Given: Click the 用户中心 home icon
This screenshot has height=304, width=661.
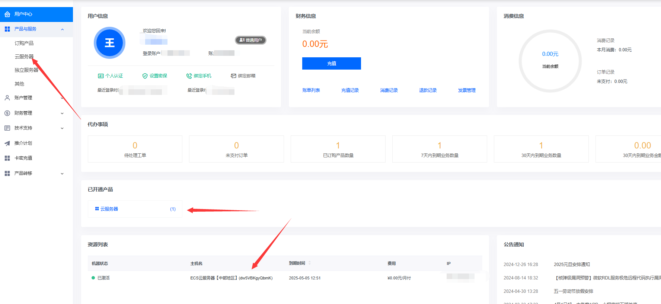Looking at the screenshot, I should point(7,14).
